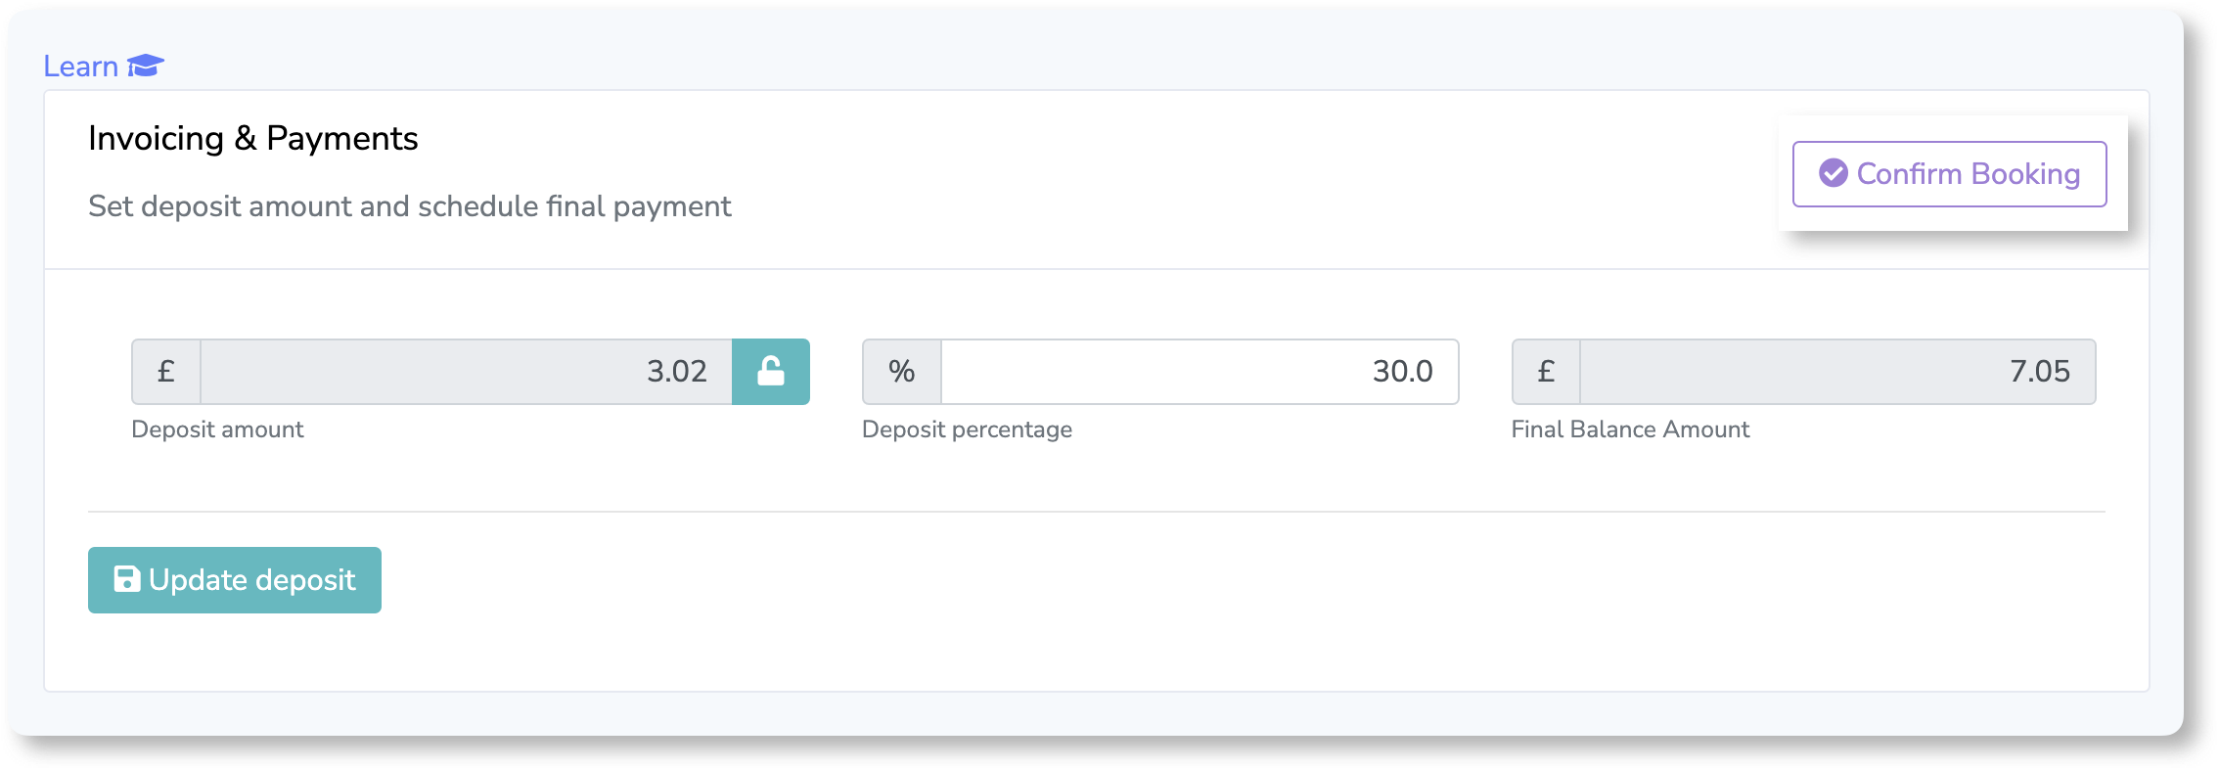Viewport: 2219px width, 769px height.
Task: Click the pound symbol before deposit amount
Action: (x=166, y=372)
